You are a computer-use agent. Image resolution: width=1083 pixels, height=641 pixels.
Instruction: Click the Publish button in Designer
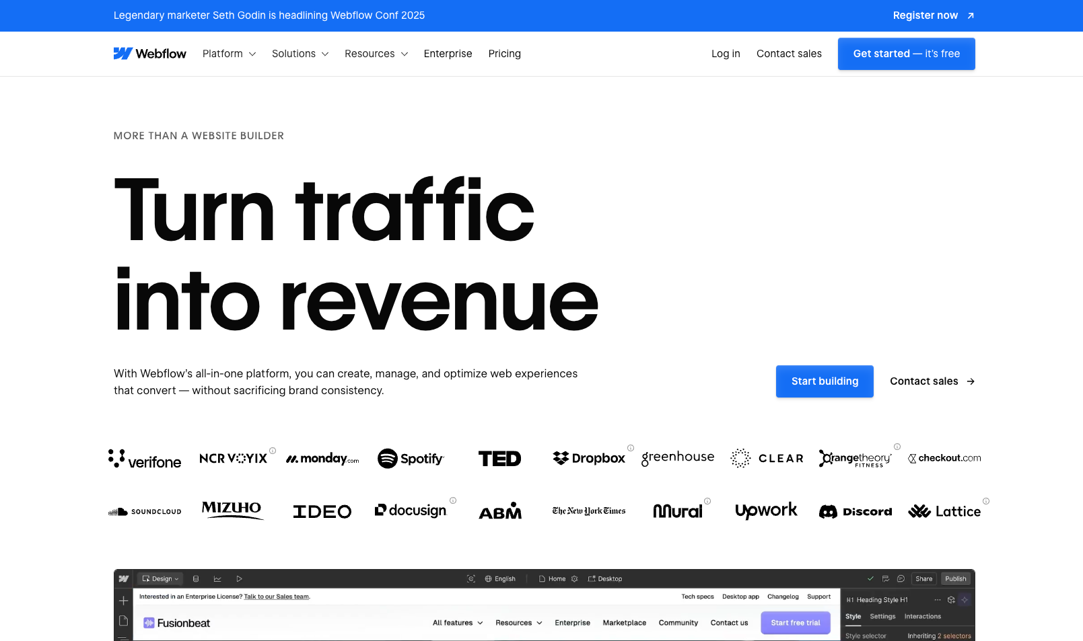tap(956, 579)
